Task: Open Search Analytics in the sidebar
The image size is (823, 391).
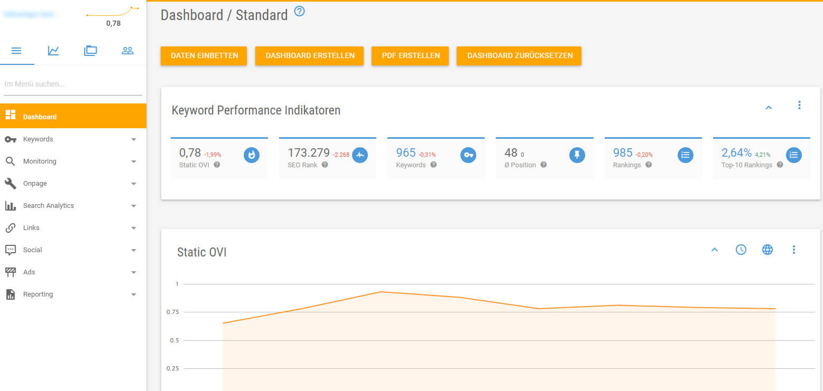Action: (48, 206)
